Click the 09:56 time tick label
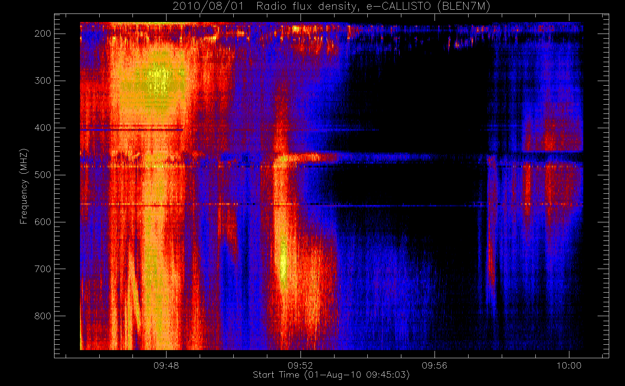625x386 pixels. 435,366
